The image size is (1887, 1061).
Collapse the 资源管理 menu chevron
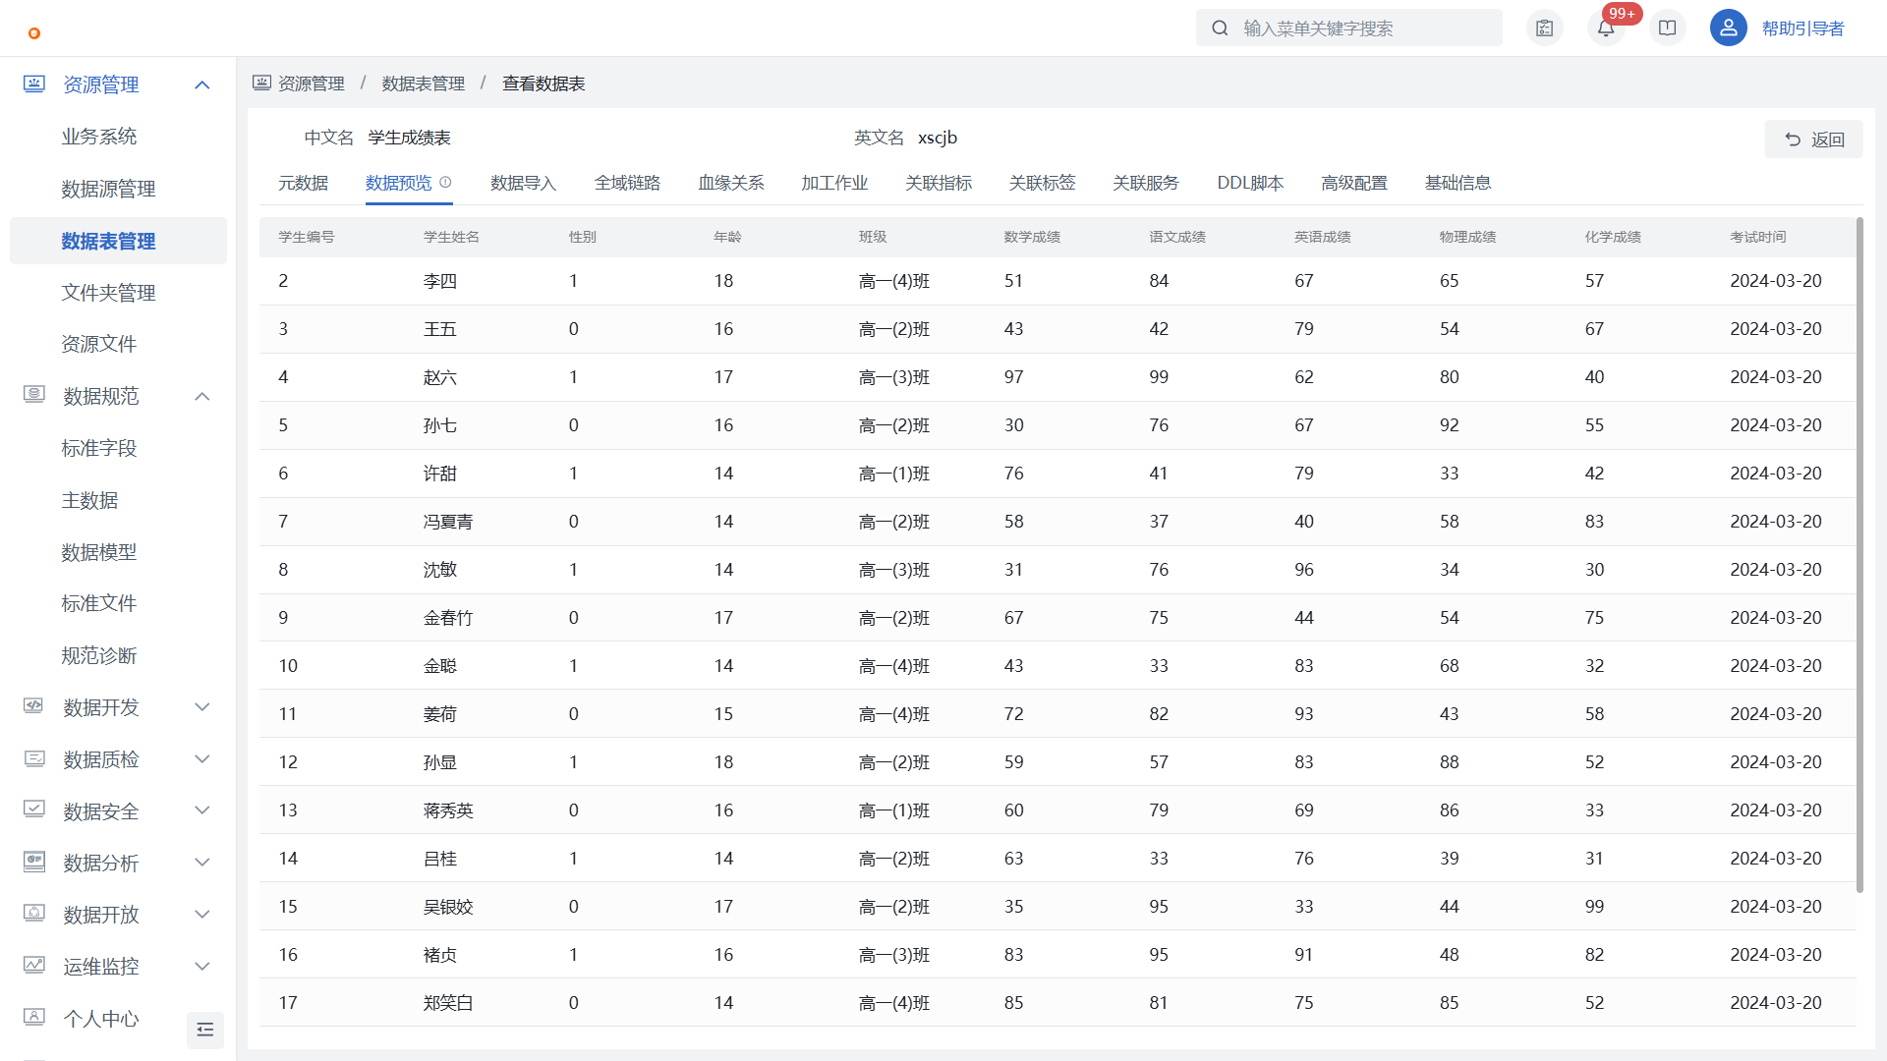(x=202, y=84)
